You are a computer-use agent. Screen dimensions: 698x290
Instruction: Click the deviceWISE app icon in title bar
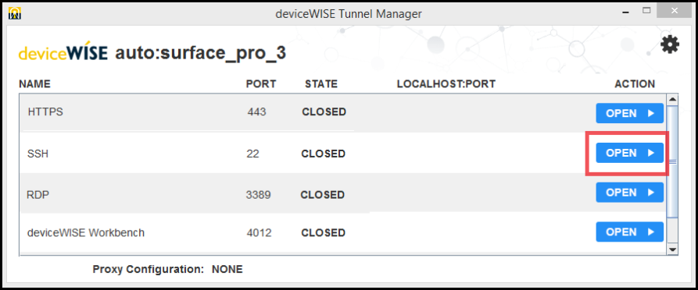pyautogui.click(x=15, y=13)
